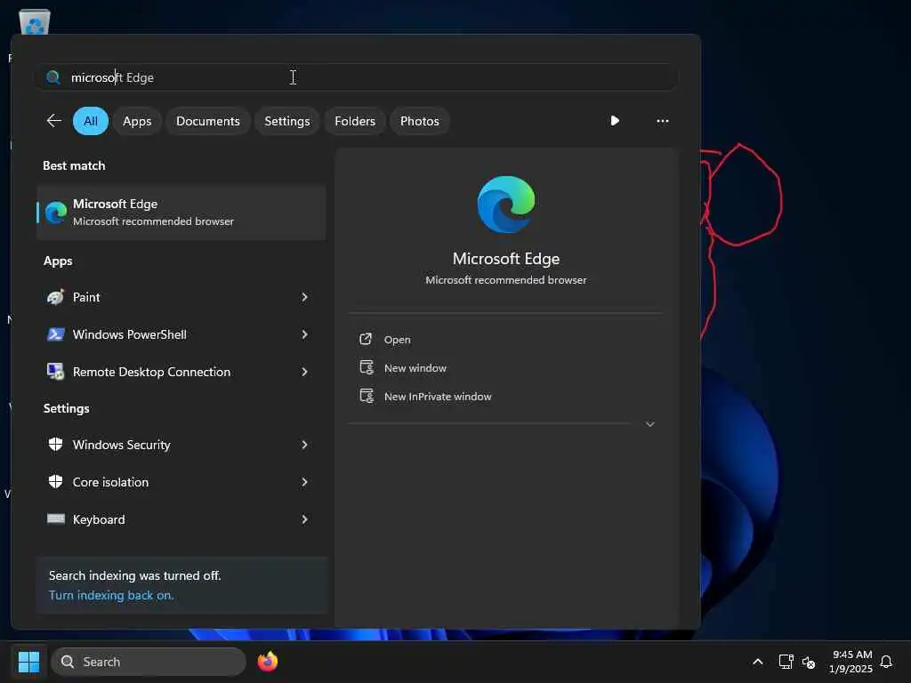Click the muted volume tray icon

point(808,662)
